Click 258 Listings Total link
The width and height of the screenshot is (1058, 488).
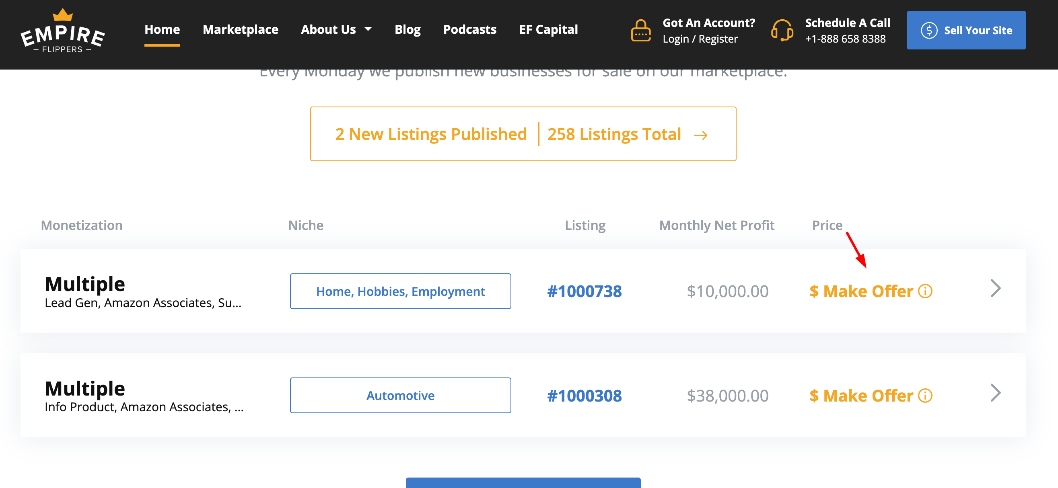coord(614,134)
